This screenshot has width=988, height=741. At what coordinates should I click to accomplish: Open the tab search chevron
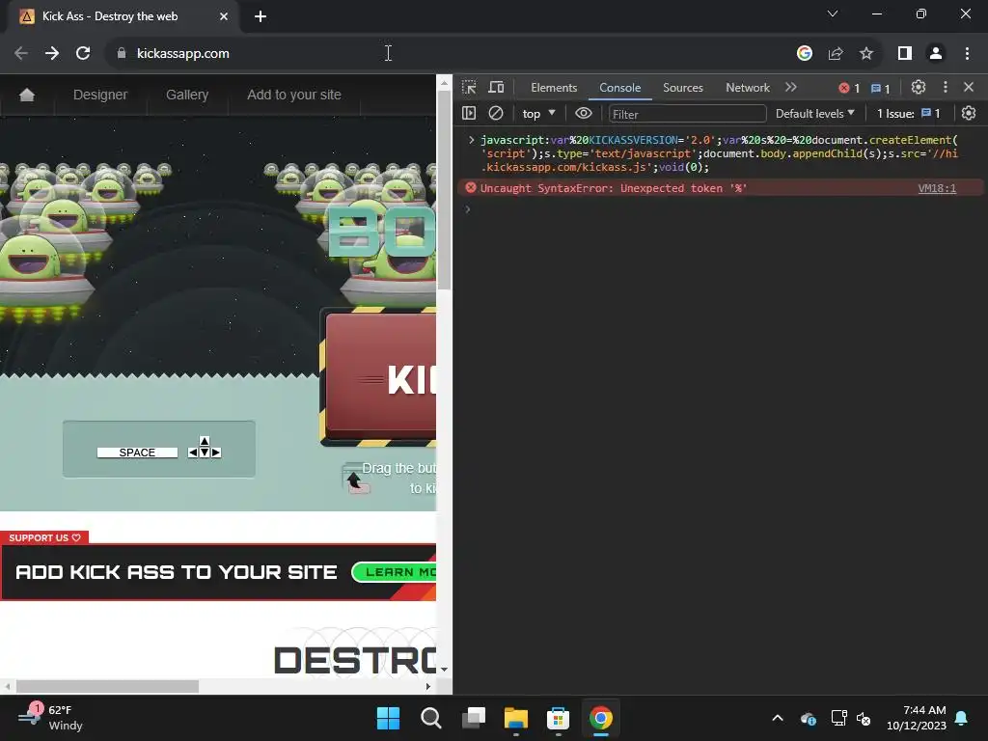(833, 14)
